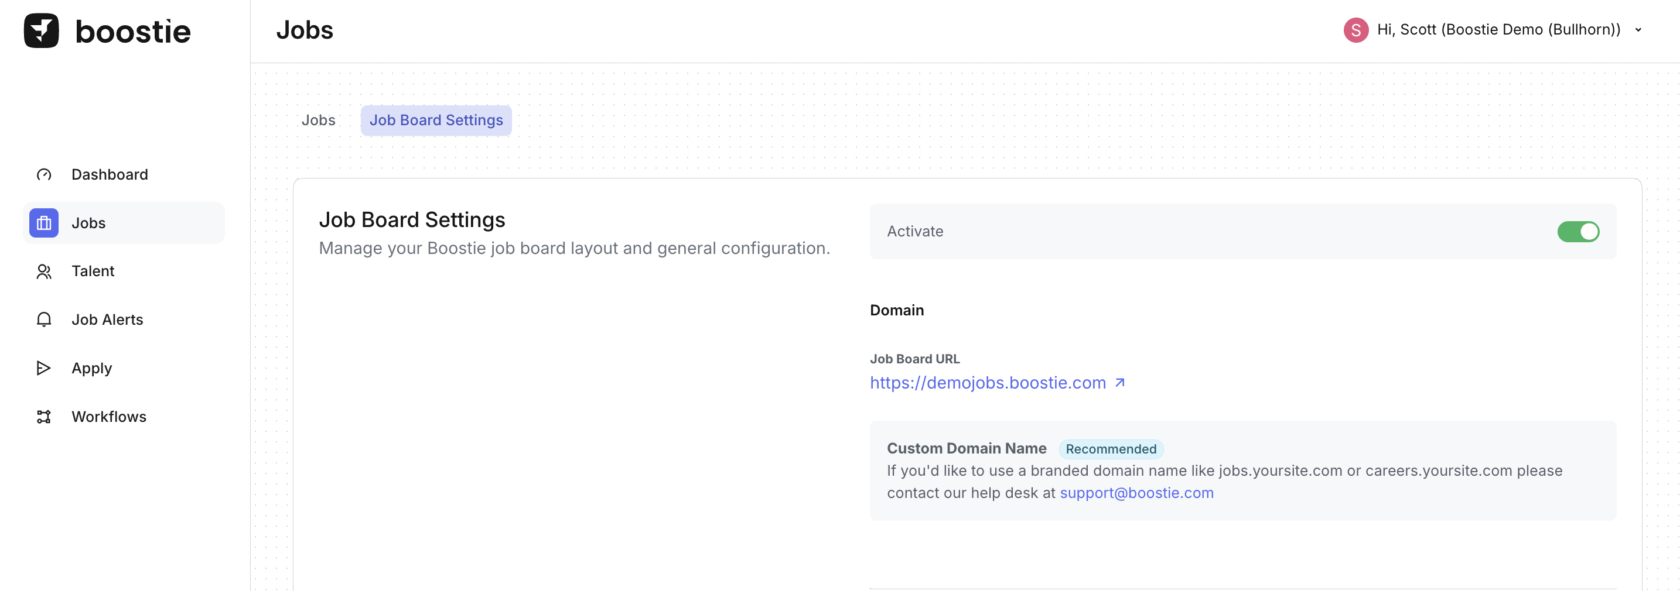
Task: Click the Recommended badge
Action: click(1111, 449)
